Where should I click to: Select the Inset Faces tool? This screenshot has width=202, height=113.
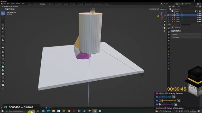(x=3, y=52)
